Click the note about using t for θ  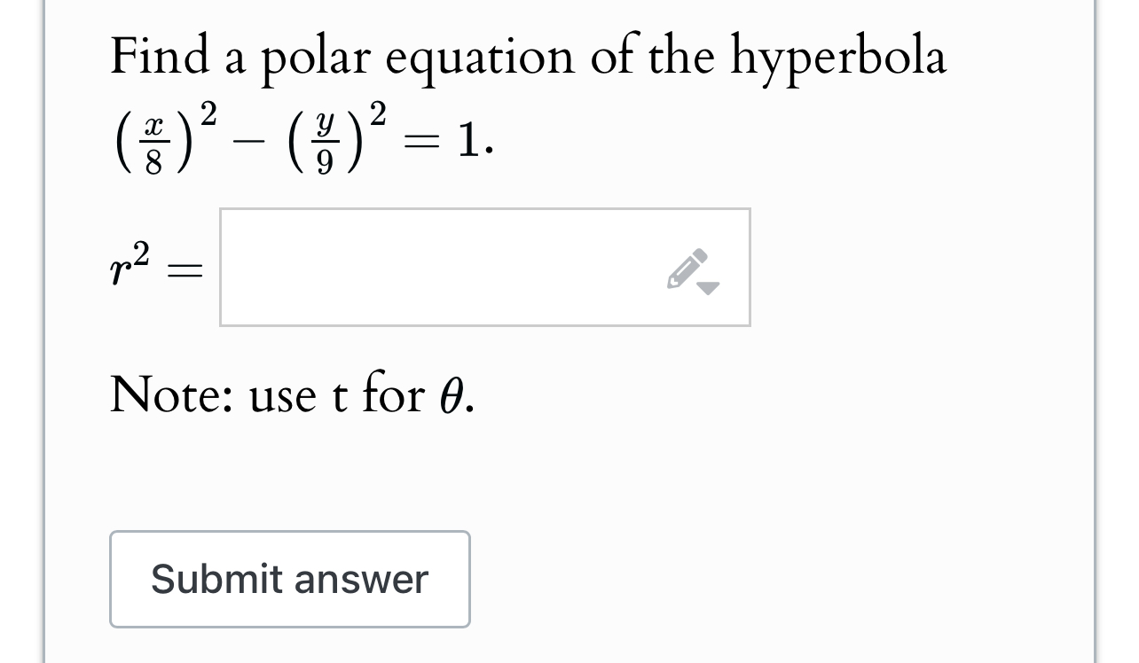point(291,395)
